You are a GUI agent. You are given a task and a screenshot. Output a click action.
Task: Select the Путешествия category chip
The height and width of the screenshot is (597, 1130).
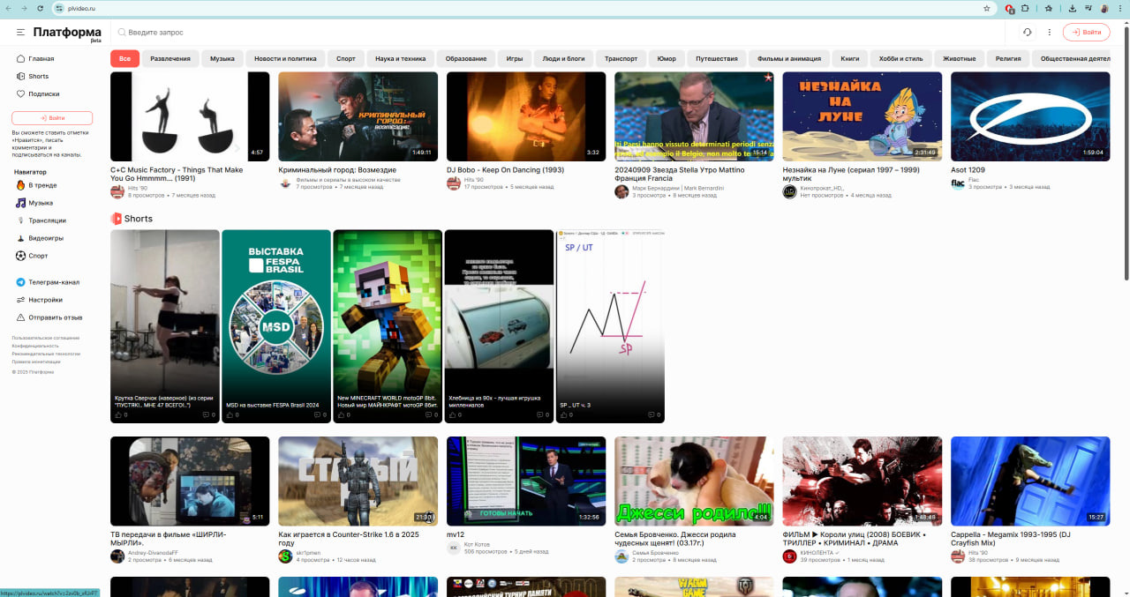[x=717, y=59]
